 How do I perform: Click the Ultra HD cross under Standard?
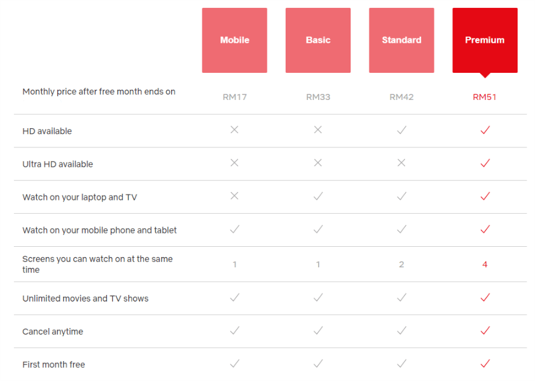click(402, 163)
